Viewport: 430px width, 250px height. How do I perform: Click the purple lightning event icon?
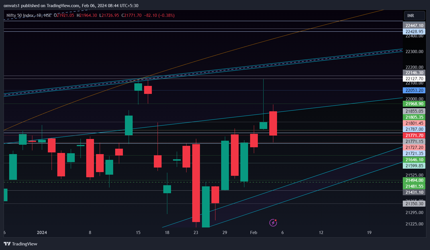click(x=273, y=223)
